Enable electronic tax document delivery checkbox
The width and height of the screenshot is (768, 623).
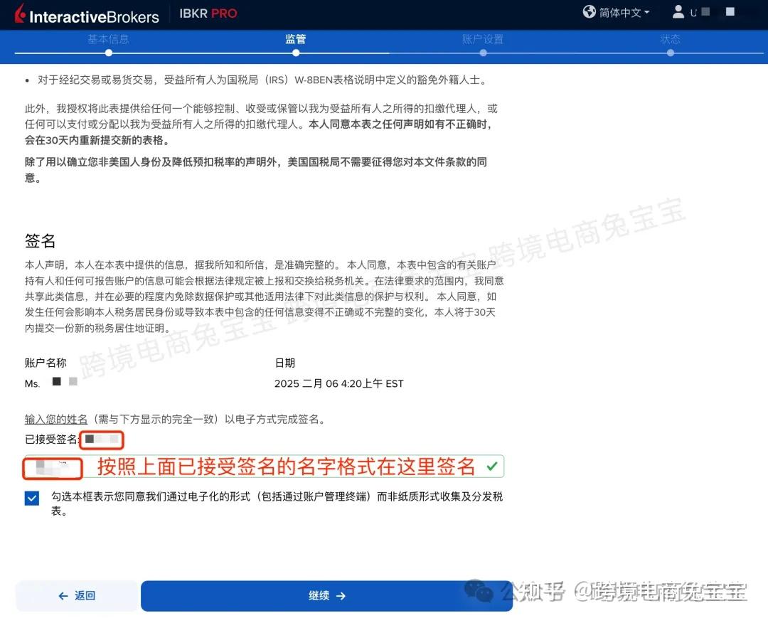[31, 498]
